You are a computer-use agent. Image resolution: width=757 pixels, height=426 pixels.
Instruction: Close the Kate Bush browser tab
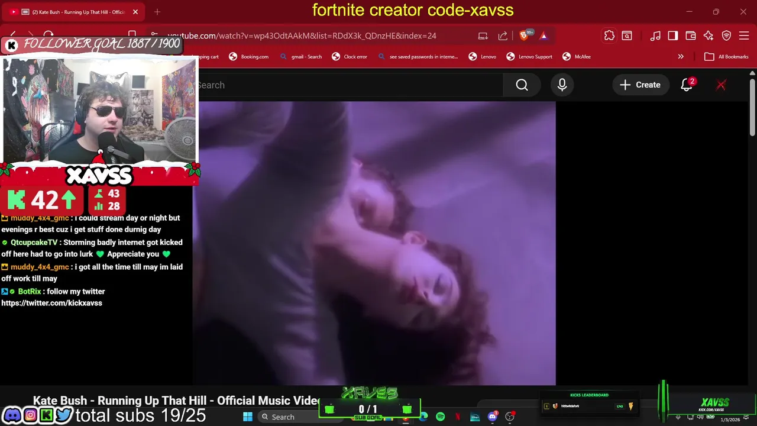coord(135,12)
